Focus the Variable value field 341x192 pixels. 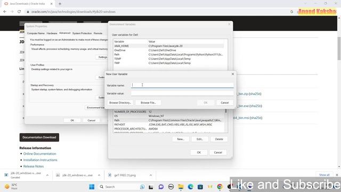182,93
